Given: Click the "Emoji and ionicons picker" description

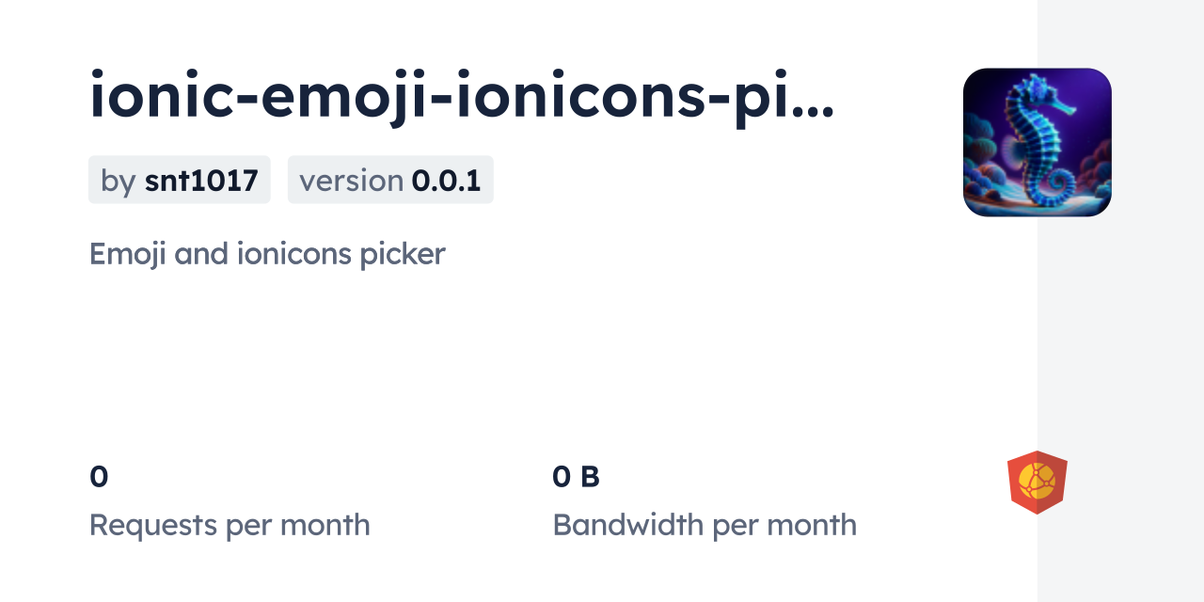Looking at the screenshot, I should pyautogui.click(x=267, y=253).
